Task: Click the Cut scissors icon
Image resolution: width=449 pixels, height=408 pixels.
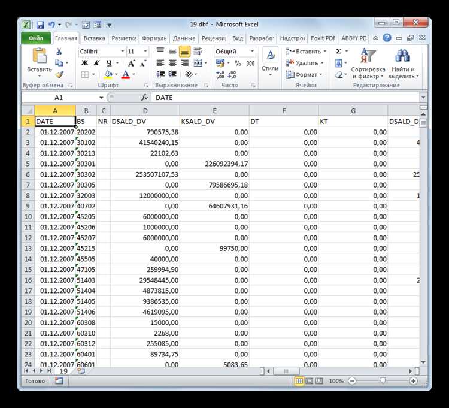Action: tap(59, 52)
